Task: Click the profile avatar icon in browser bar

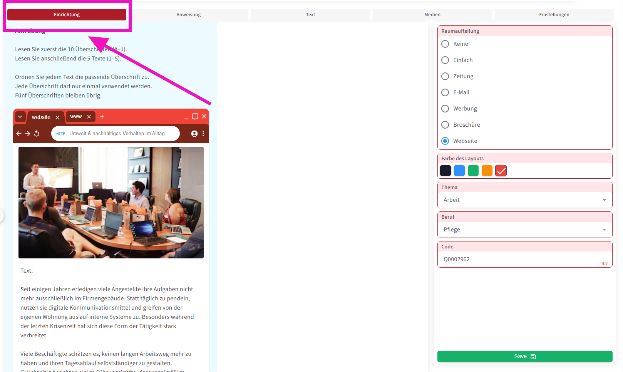Action: 194,134
